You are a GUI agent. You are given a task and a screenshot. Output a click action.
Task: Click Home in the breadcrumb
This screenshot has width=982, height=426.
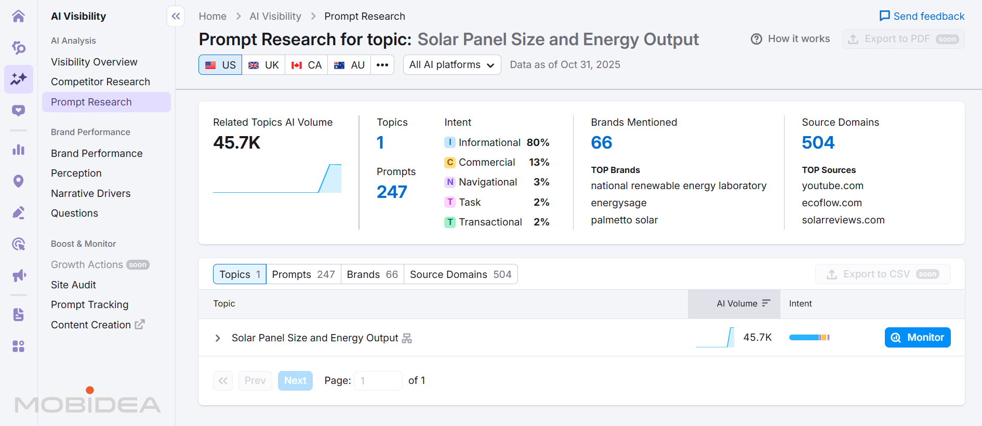pos(213,16)
